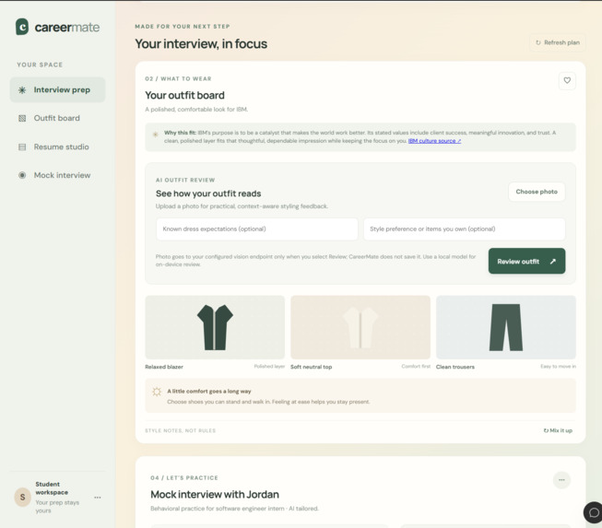Favorite the outfit board with heart icon
602x528 pixels.
[567, 80]
